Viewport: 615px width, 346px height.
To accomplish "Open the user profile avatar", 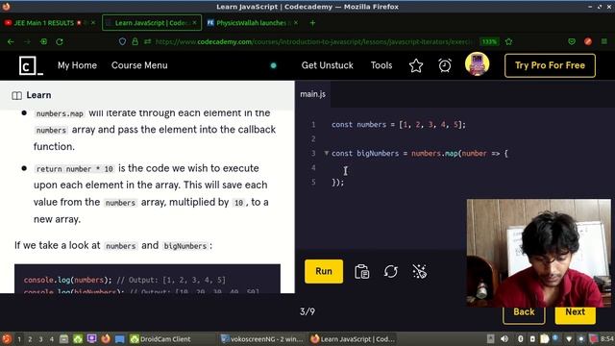I will (x=477, y=64).
